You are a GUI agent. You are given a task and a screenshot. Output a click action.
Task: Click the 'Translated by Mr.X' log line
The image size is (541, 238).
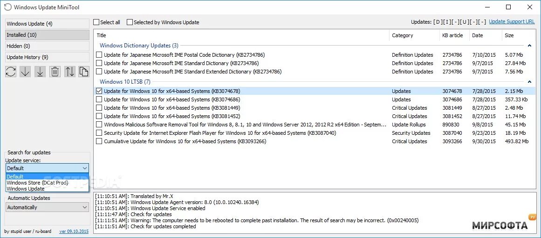[x=134, y=195]
